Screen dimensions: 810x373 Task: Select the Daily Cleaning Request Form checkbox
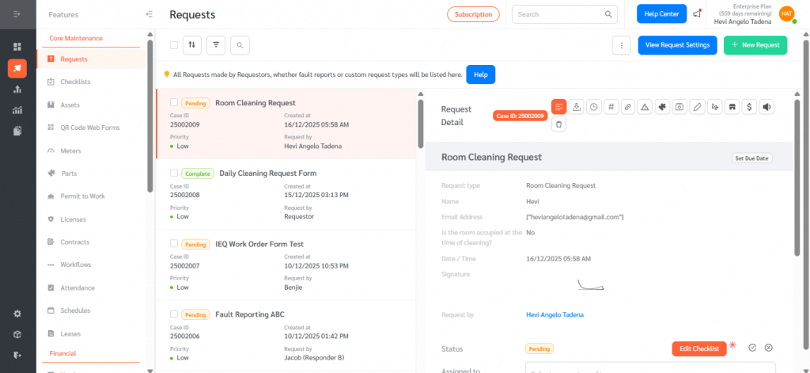pos(174,173)
